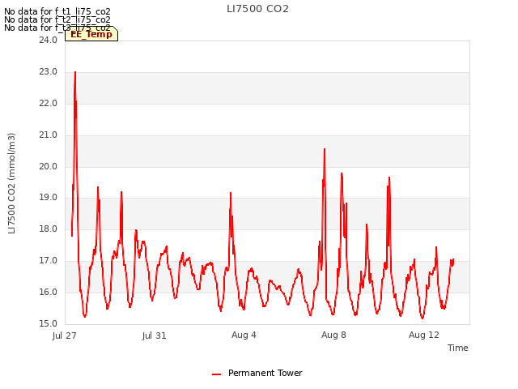Viewport: 518px width, 389px height.
Task: Click the Aug 4 x-axis tick label
Action: (x=244, y=335)
